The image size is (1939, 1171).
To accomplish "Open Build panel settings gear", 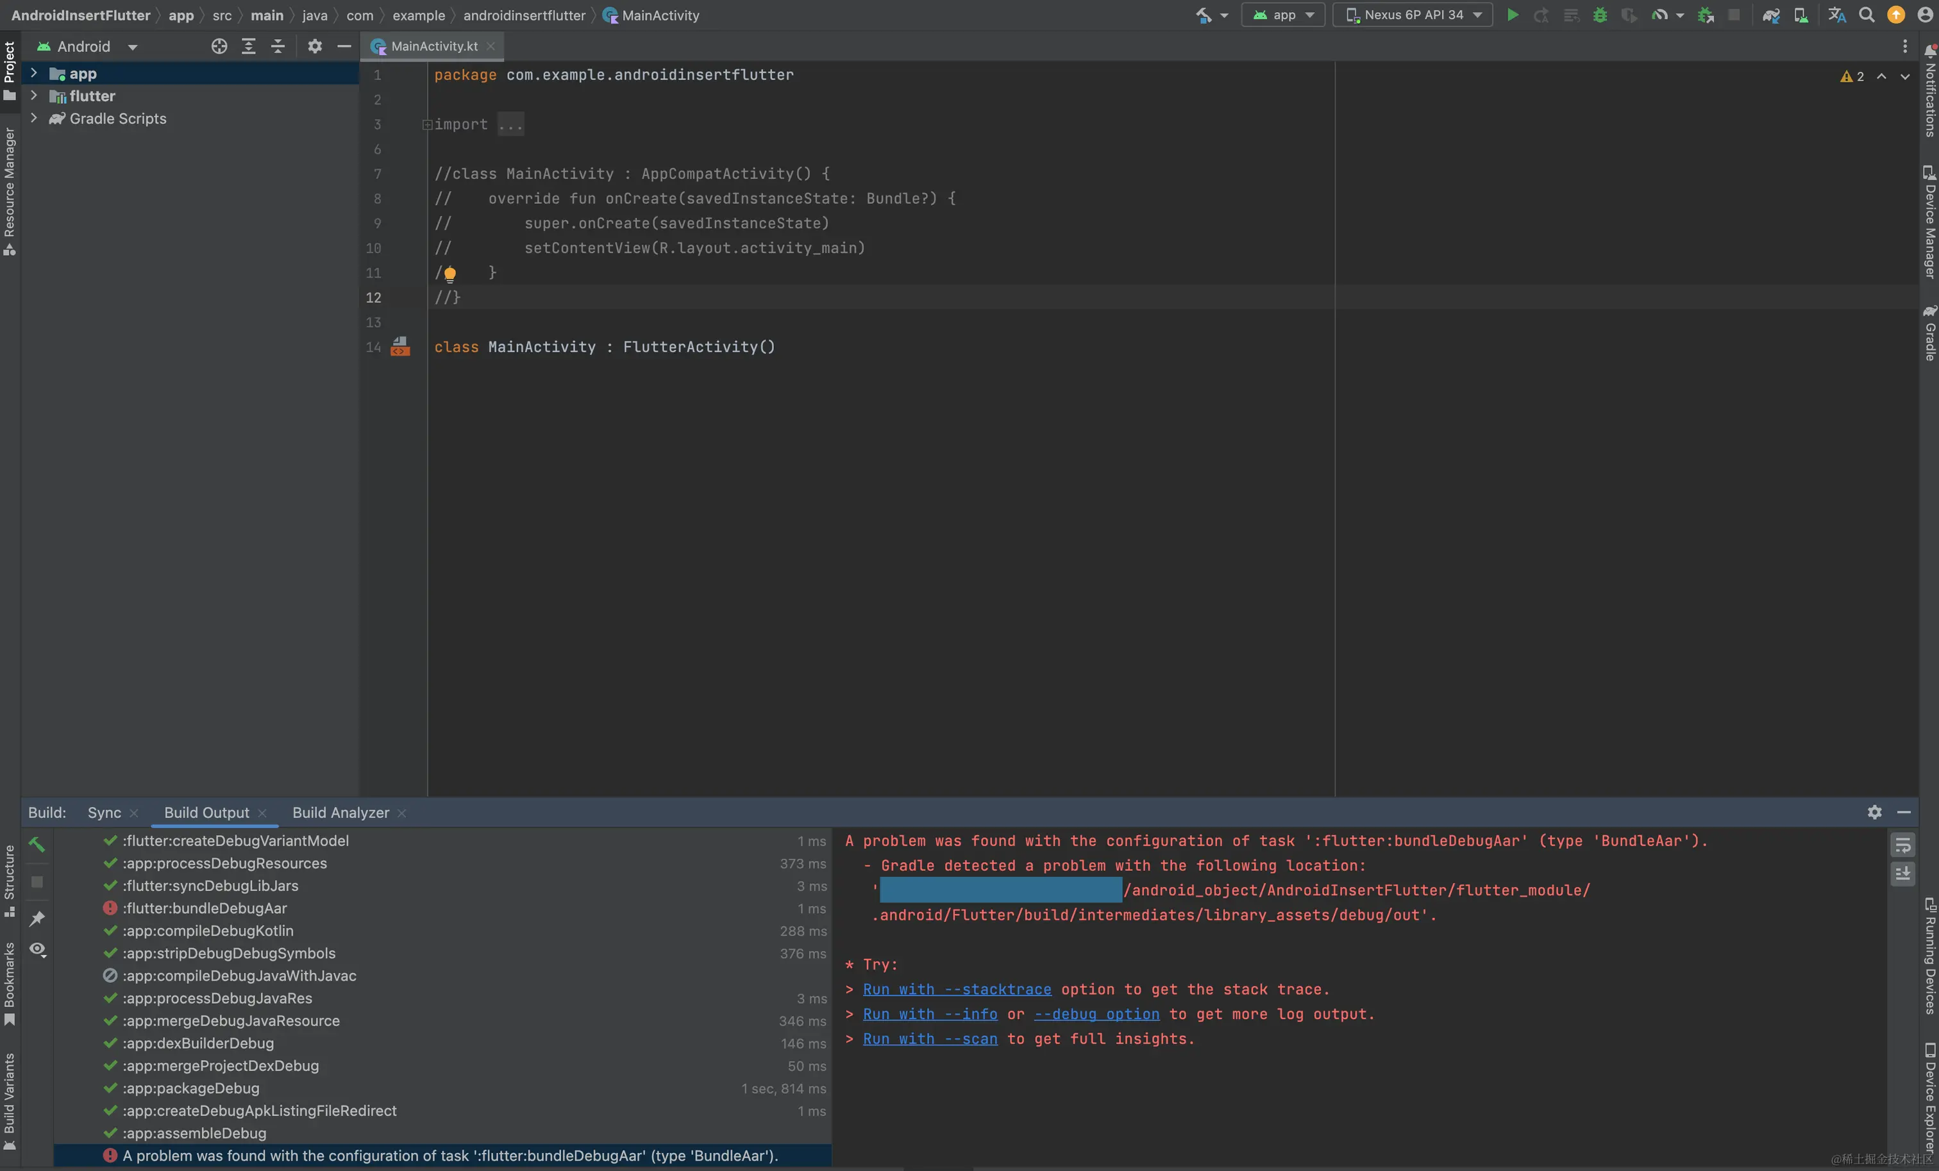I will pos(1874,812).
